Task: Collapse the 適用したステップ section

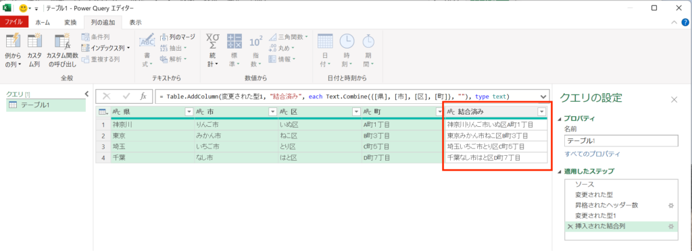Action: (560, 171)
